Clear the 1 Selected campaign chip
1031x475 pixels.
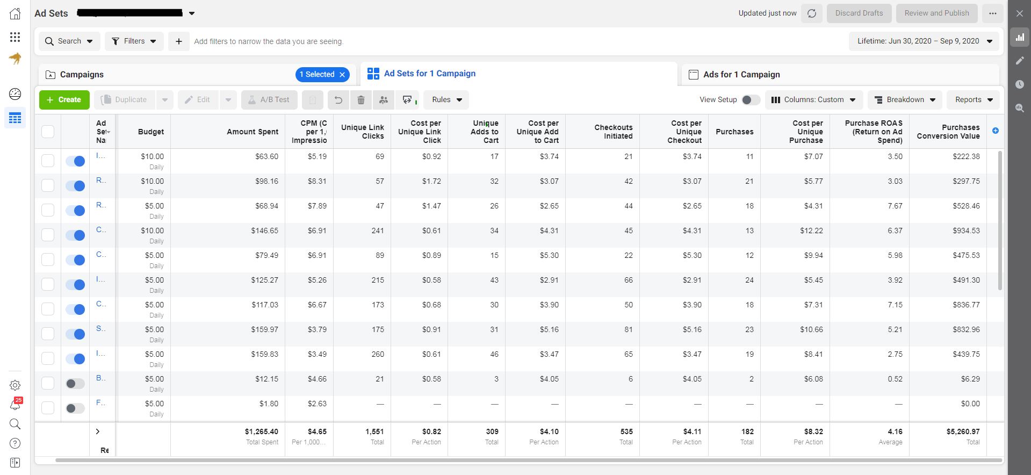(x=342, y=75)
